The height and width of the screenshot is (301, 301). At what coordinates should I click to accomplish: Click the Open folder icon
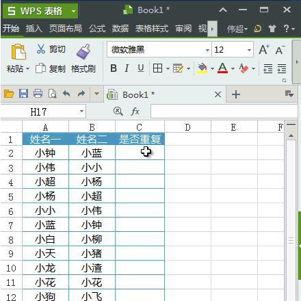9,94
